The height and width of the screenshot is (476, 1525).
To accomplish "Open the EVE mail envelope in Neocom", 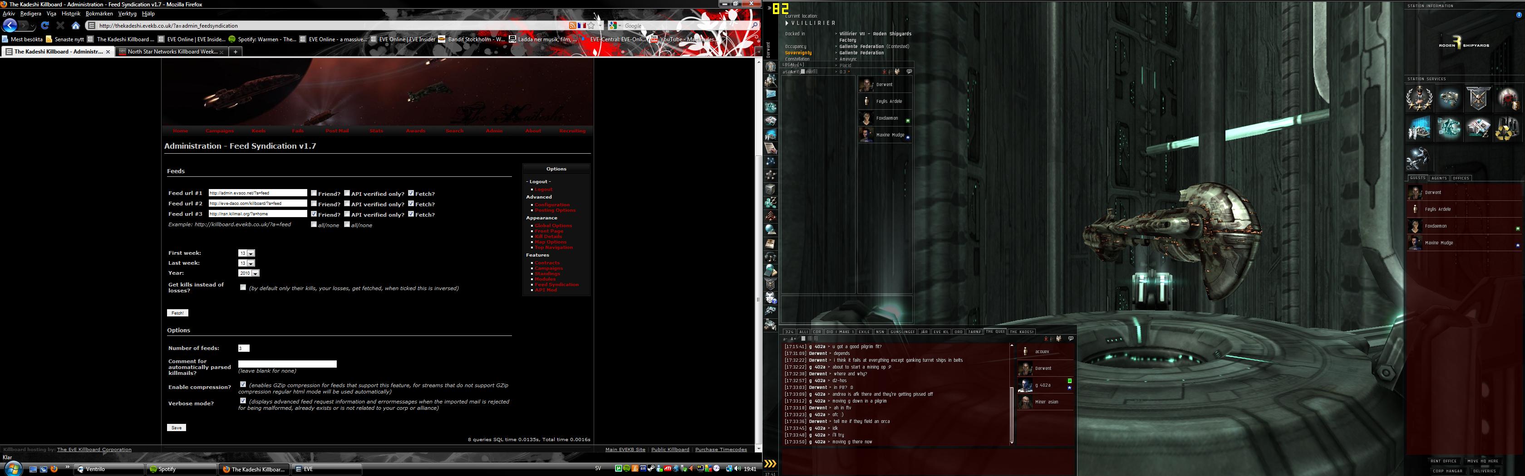I will coord(771,94).
